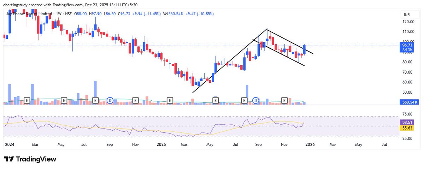Open the earnings E marker before Mar 2024
The width and height of the screenshot is (424, 169).
(27, 100)
